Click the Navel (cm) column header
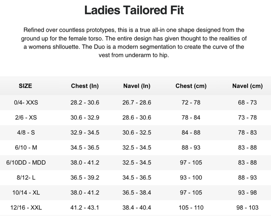 247,86
